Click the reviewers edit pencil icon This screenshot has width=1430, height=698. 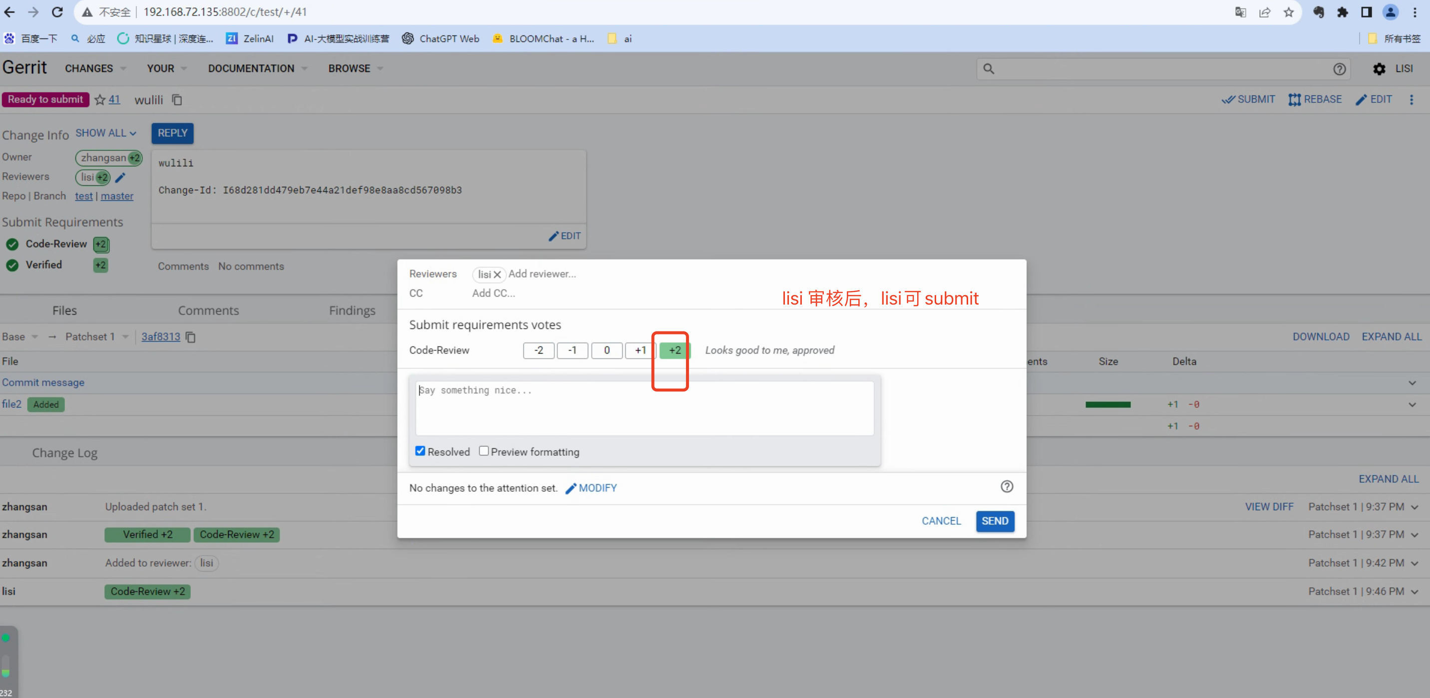120,178
